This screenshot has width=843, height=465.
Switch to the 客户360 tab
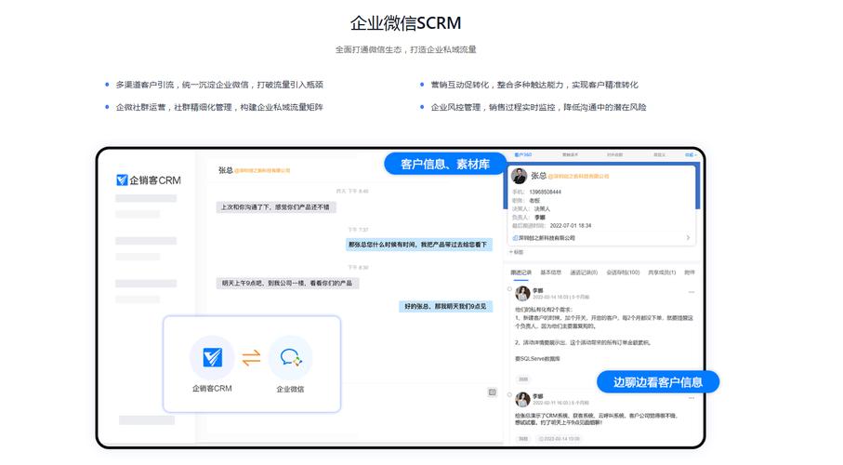tap(522, 155)
